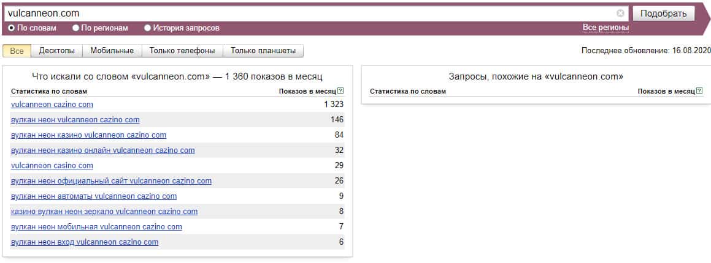711x263 pixels.
Task: Select the По словам radio button
Action: pos(11,28)
